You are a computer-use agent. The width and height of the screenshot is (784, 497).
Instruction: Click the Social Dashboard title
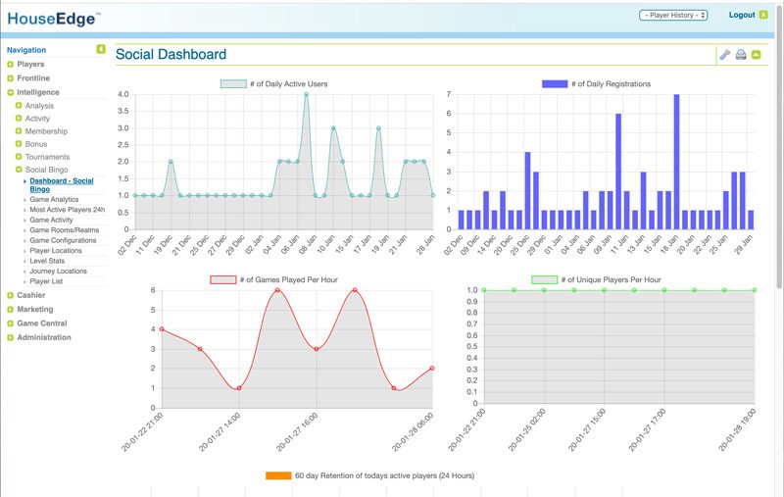171,55
